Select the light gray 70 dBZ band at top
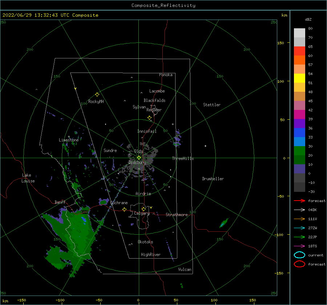Screen dimensions: 327x305 (299, 33)
